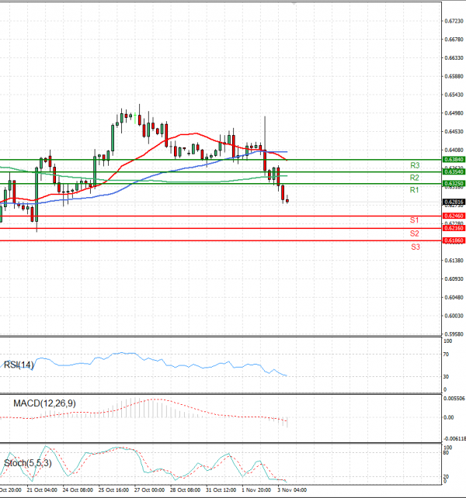Select the S1 label on chart
This screenshot has height=498, width=466.
pyautogui.click(x=414, y=220)
